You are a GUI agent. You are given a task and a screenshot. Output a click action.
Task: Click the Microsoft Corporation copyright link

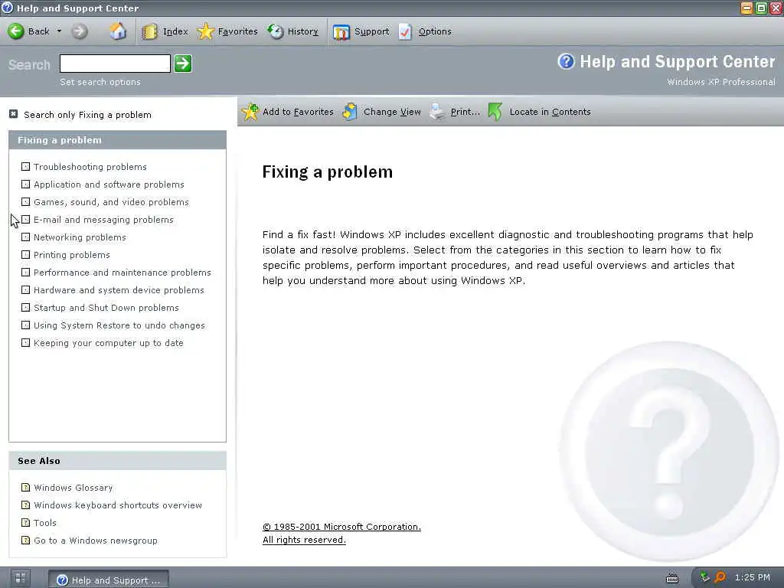click(341, 527)
